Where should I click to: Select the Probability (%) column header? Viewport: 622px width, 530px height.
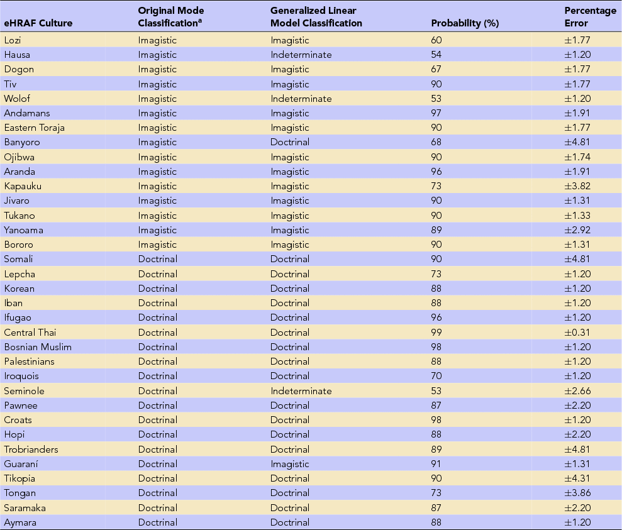[x=465, y=23]
